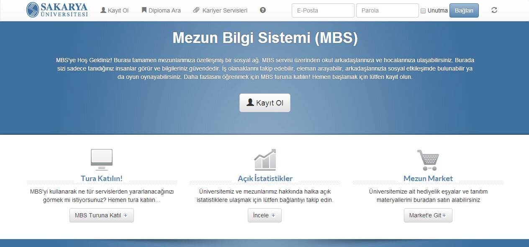The width and height of the screenshot is (529, 247).
Task: Click the İncele button
Action: [264, 215]
